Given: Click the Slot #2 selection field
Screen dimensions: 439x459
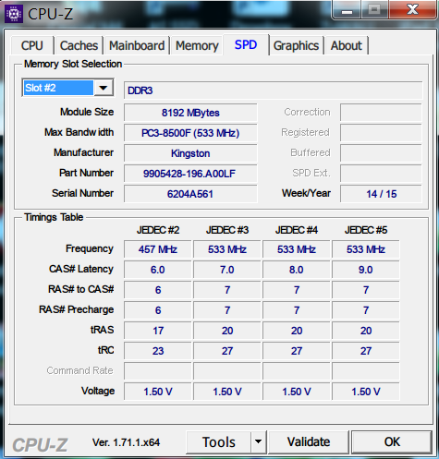Looking at the screenshot, I should pos(58,88).
